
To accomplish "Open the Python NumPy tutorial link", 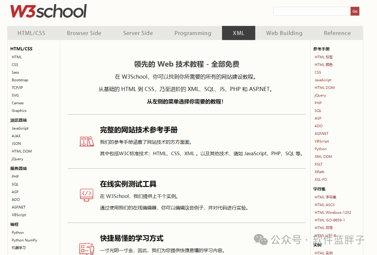I will tap(24, 240).
